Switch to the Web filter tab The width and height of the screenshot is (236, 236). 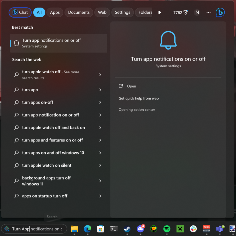coord(102,12)
